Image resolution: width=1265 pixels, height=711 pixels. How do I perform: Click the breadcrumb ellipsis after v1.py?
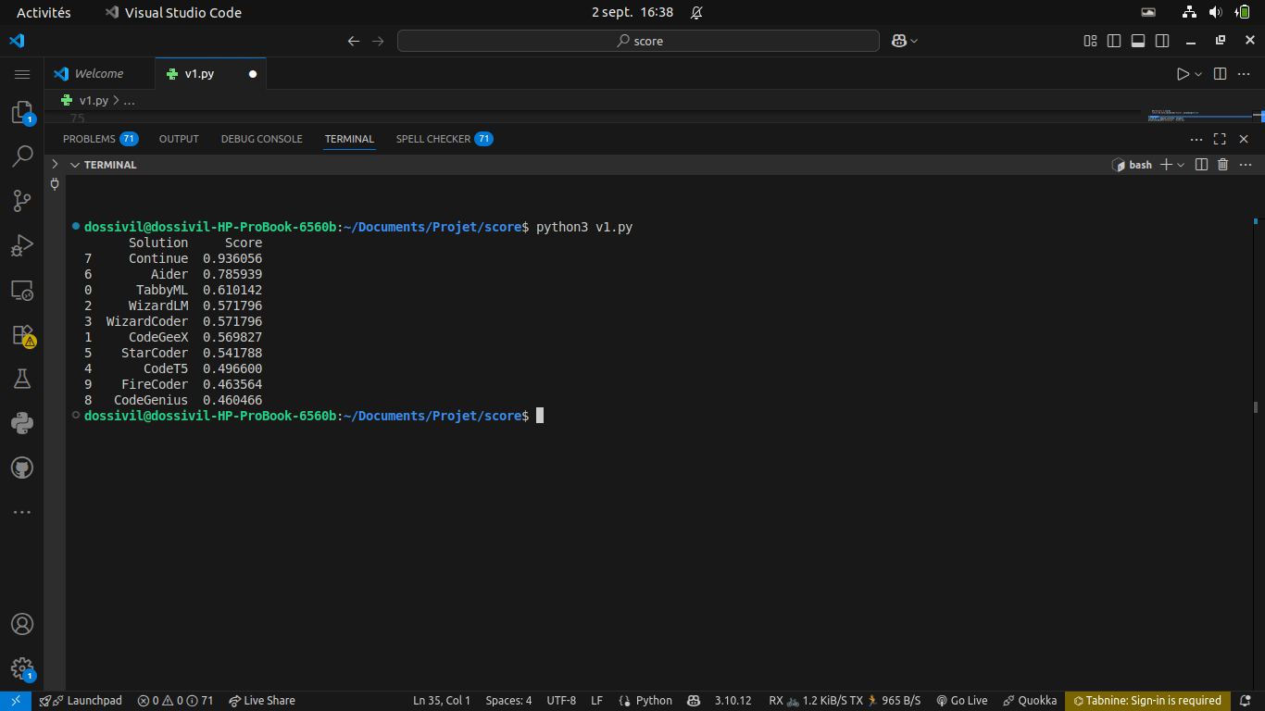(x=129, y=100)
